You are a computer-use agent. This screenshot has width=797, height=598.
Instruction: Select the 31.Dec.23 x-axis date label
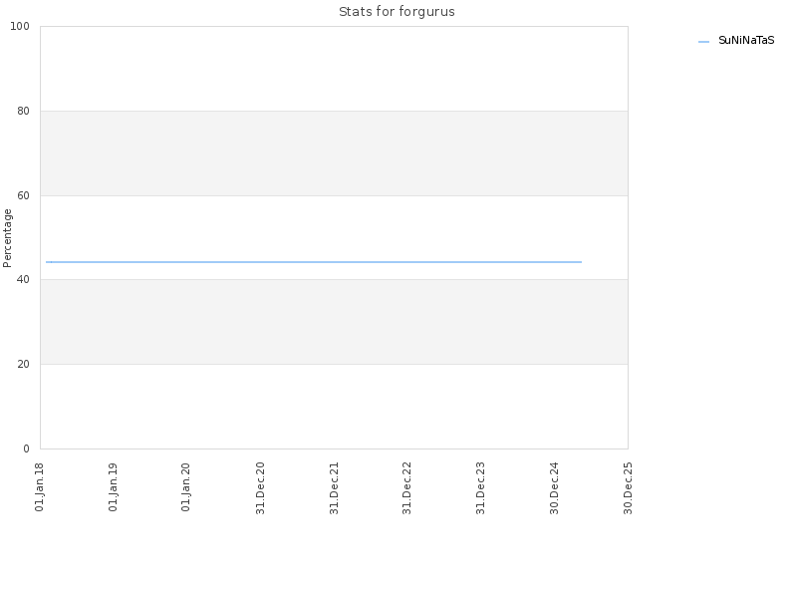pos(481,488)
